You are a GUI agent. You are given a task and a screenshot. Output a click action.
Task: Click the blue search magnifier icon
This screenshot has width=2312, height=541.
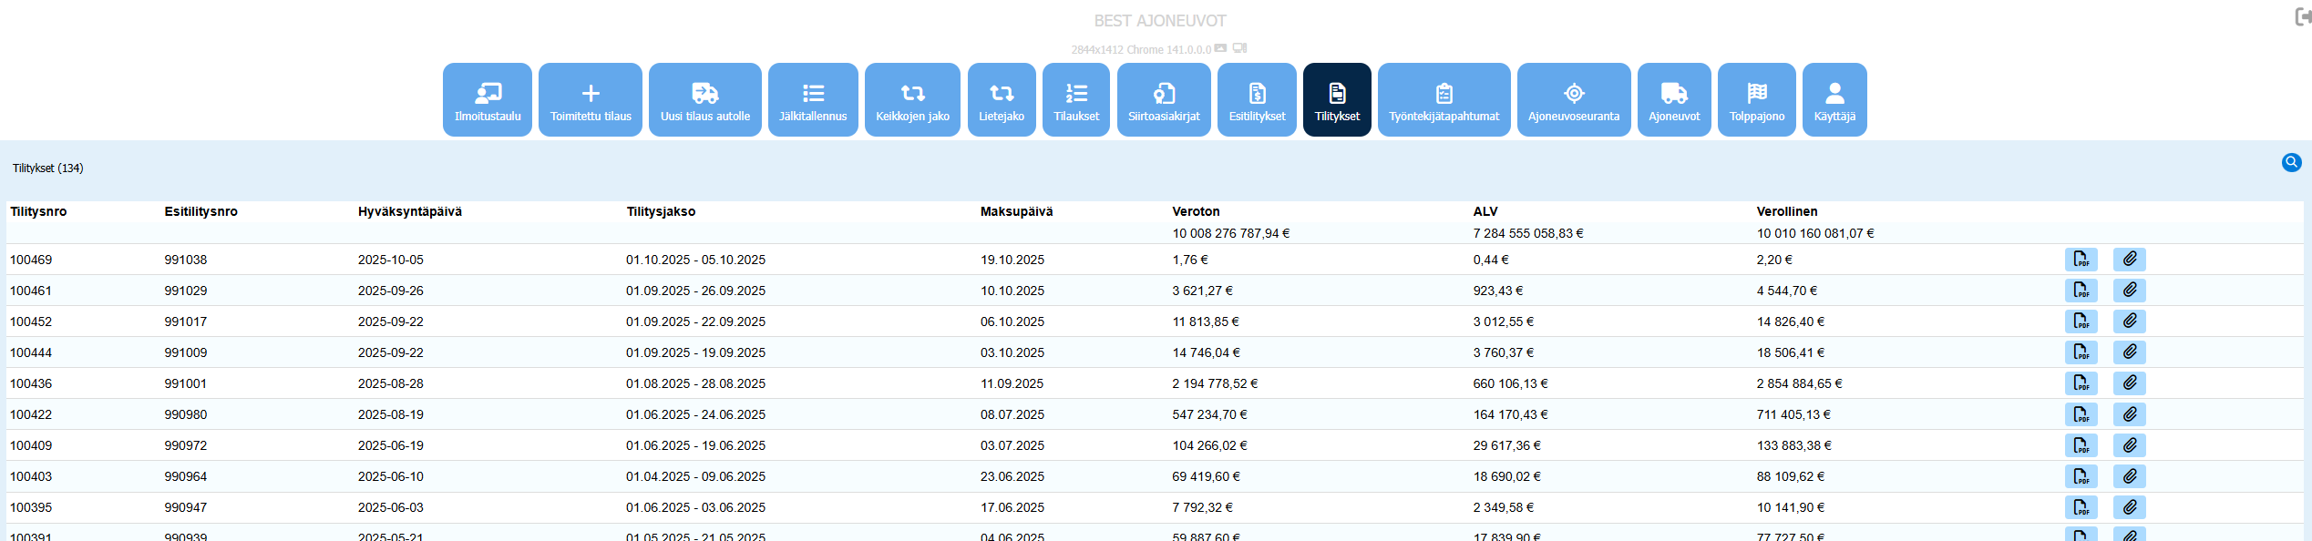coord(2291,162)
